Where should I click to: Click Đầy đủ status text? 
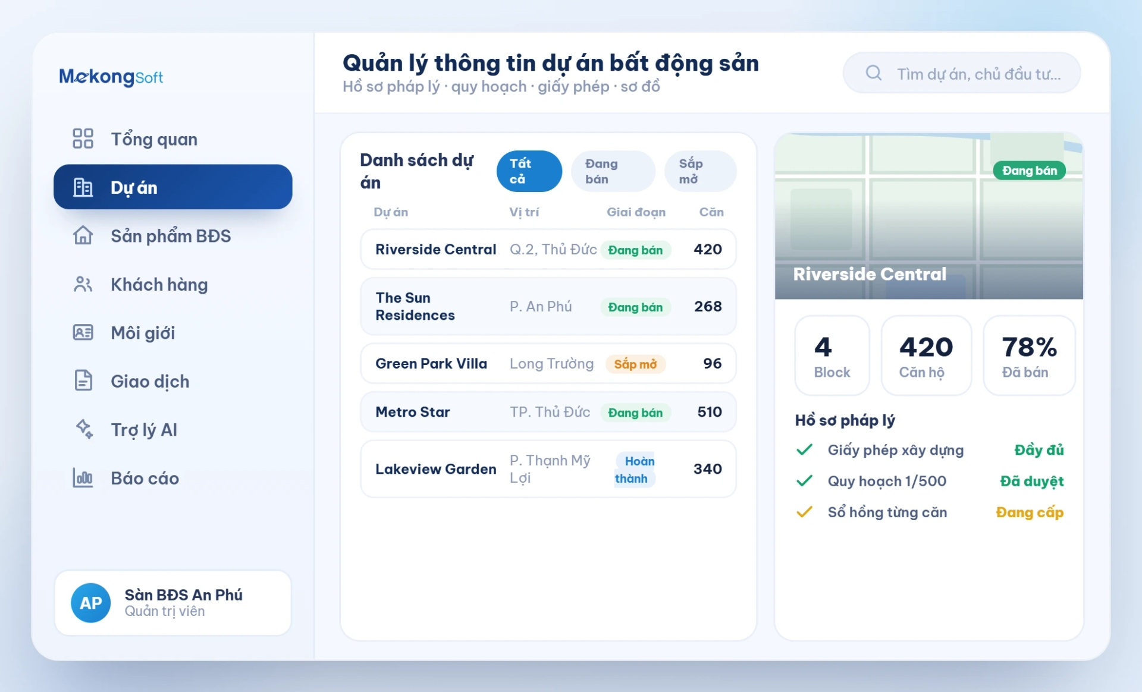click(1039, 450)
